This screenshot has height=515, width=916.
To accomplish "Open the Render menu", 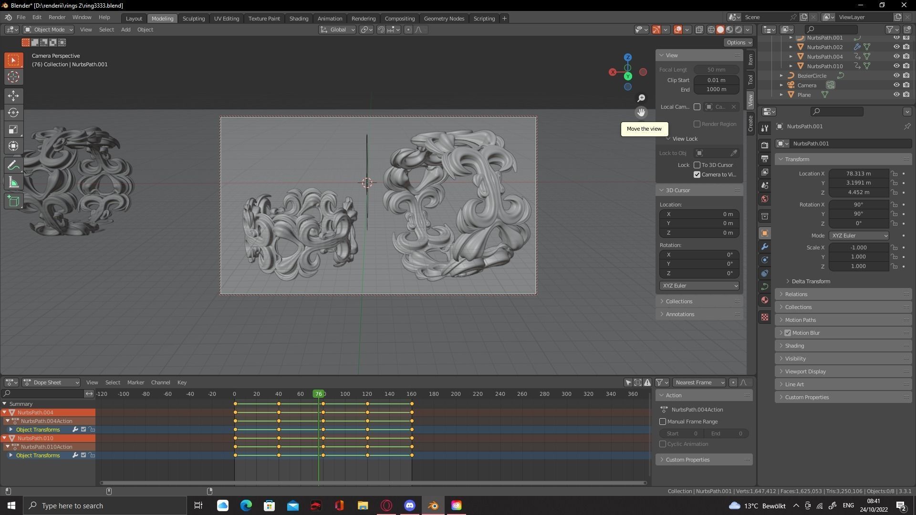I will coord(57,17).
